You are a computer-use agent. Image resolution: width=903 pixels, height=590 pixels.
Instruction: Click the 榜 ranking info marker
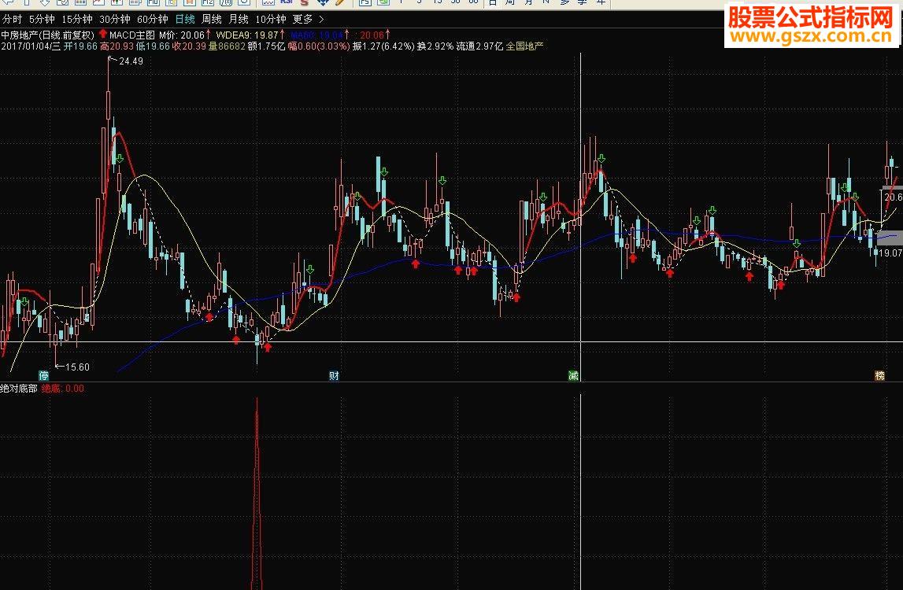[x=879, y=376]
